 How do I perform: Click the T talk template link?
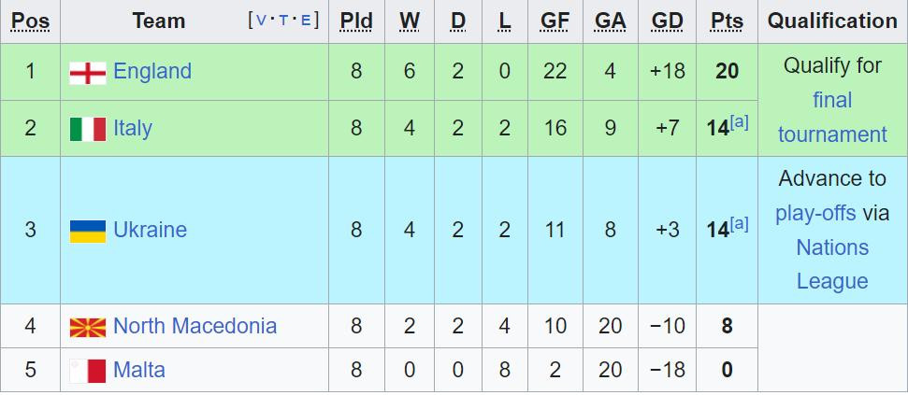[284, 21]
